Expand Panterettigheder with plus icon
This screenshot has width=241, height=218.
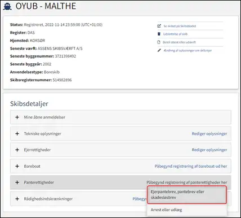17,182
